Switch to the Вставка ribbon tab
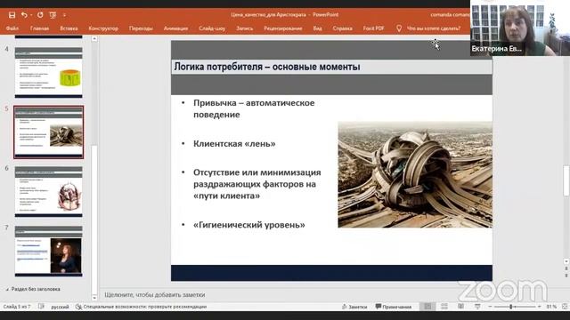Screen dimensions: 570x320 pyautogui.click(x=69, y=28)
